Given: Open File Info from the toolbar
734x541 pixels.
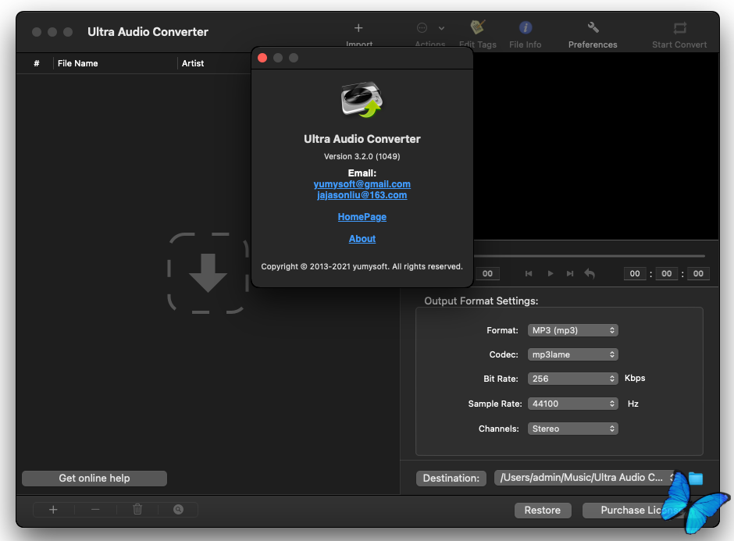Looking at the screenshot, I should pos(526,28).
